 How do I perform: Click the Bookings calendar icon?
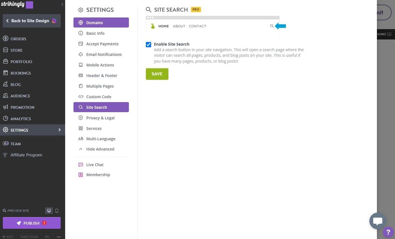click(5, 73)
